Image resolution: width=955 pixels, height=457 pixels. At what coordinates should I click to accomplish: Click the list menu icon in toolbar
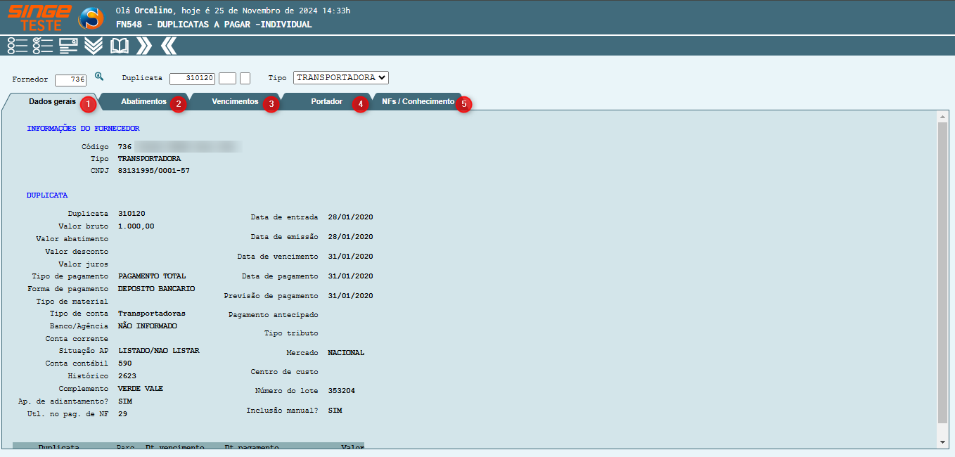click(x=18, y=46)
